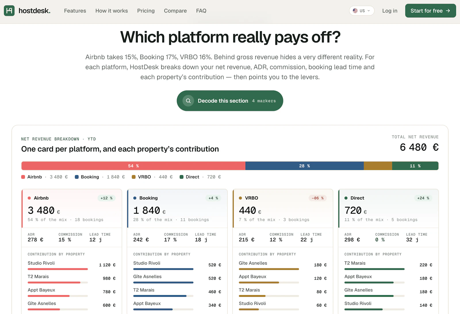Click the ochre VRBO bar segment
The height and width of the screenshot is (314, 460).
coord(378,166)
